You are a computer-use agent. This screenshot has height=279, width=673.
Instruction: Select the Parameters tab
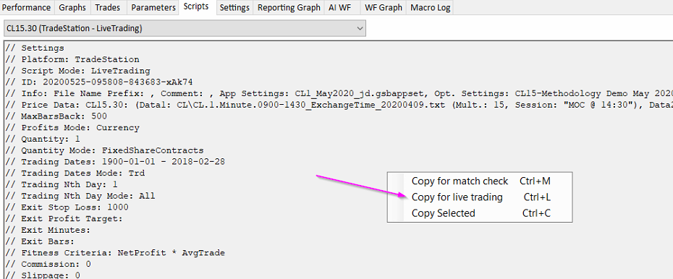[153, 8]
